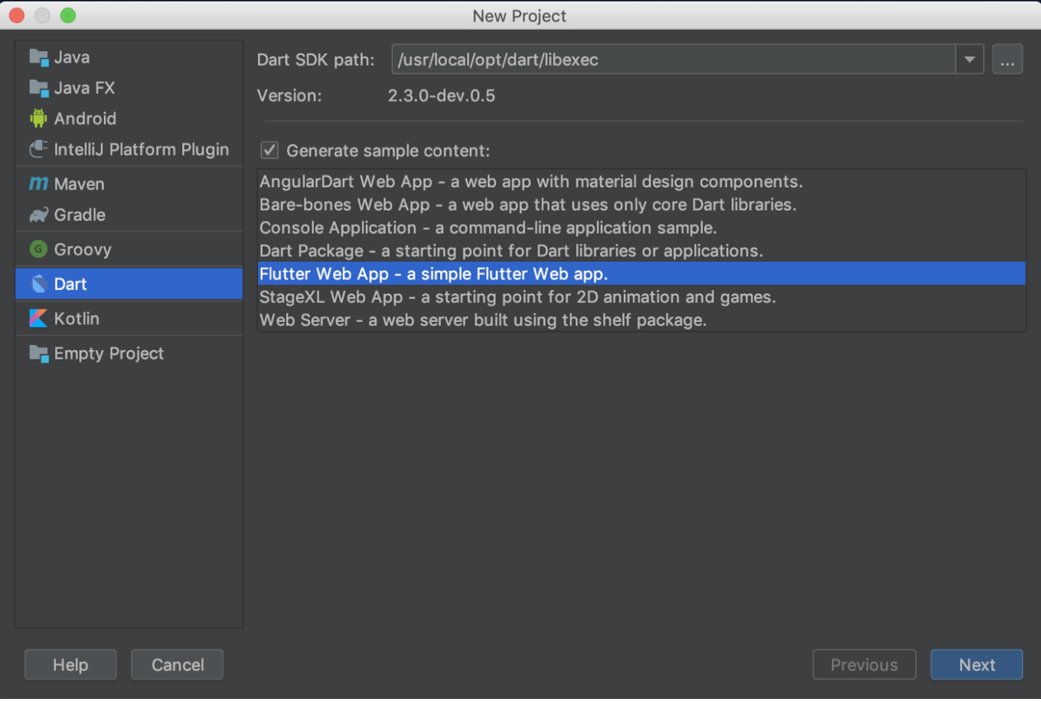Click the version value 2.3.0-dev.0.5

(x=442, y=96)
